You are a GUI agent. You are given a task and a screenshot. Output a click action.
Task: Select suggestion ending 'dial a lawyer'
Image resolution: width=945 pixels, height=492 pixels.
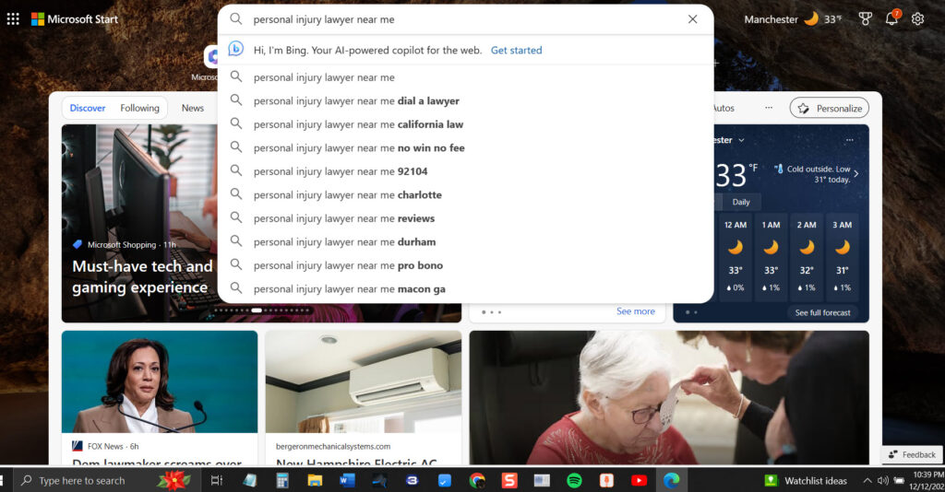(465, 101)
